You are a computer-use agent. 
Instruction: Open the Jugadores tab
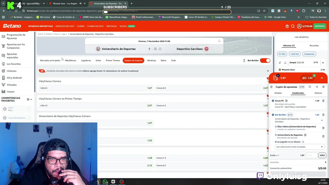click(86, 60)
